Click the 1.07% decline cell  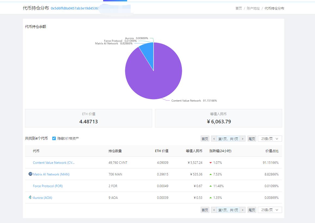click(x=216, y=163)
